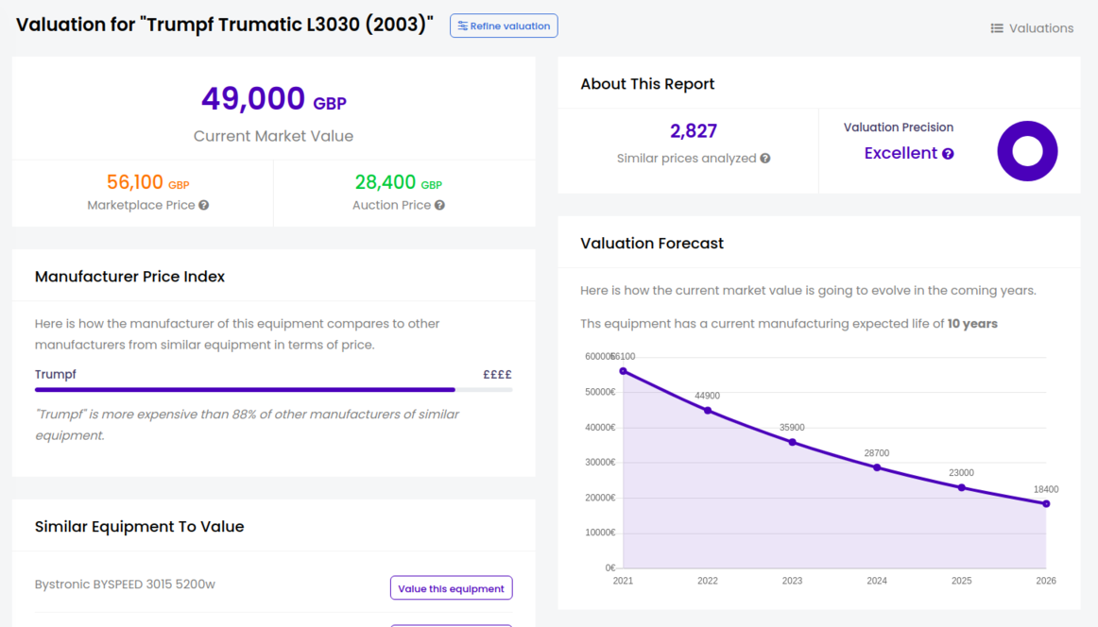Click the Trumpf price index bar

point(246,389)
